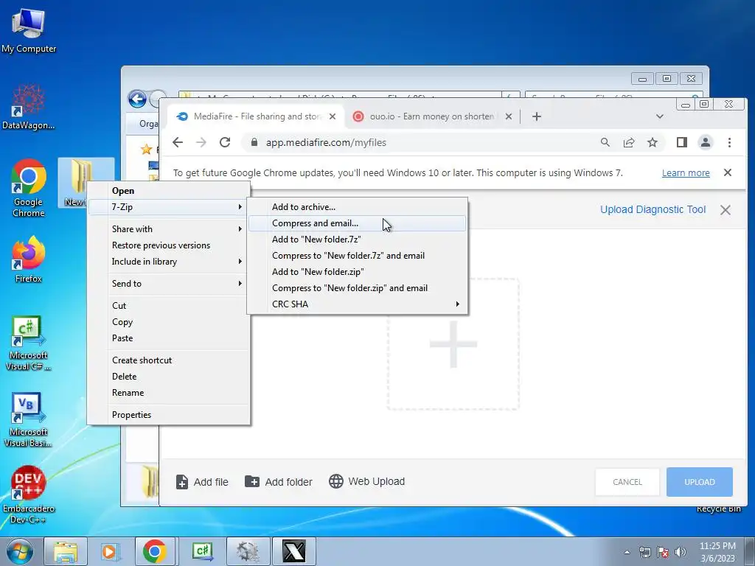Close the MediaFire tab
This screenshot has height=566, width=755.
[x=333, y=116]
